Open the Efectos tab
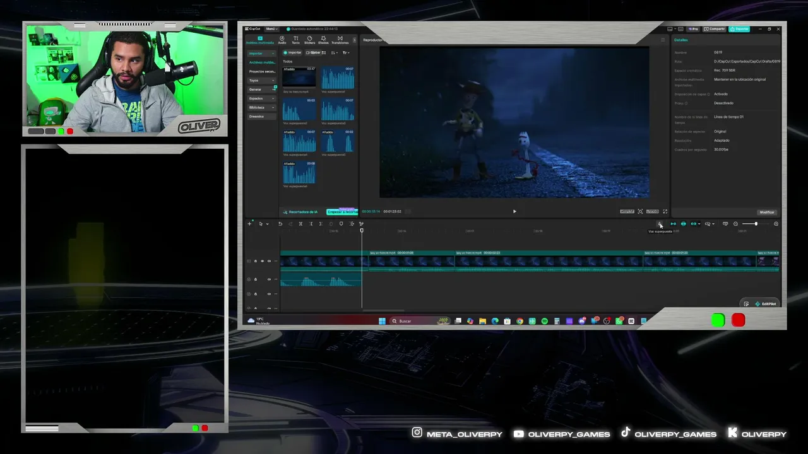 coord(323,40)
